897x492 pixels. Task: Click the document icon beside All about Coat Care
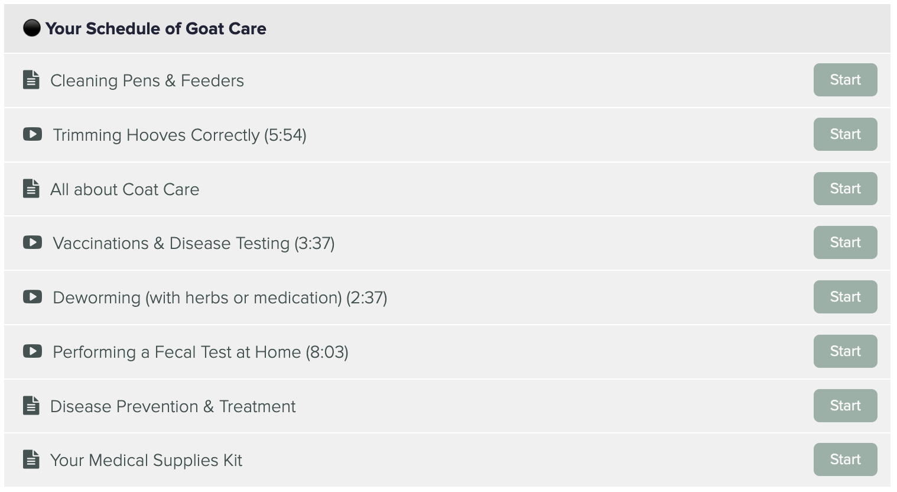31,189
